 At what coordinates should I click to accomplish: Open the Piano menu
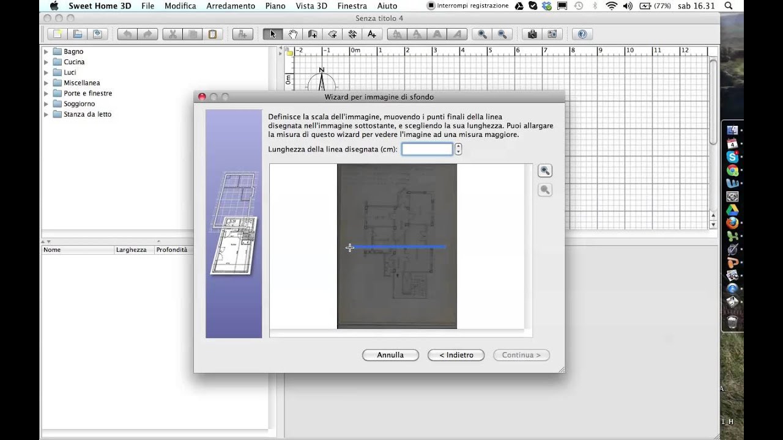(275, 6)
